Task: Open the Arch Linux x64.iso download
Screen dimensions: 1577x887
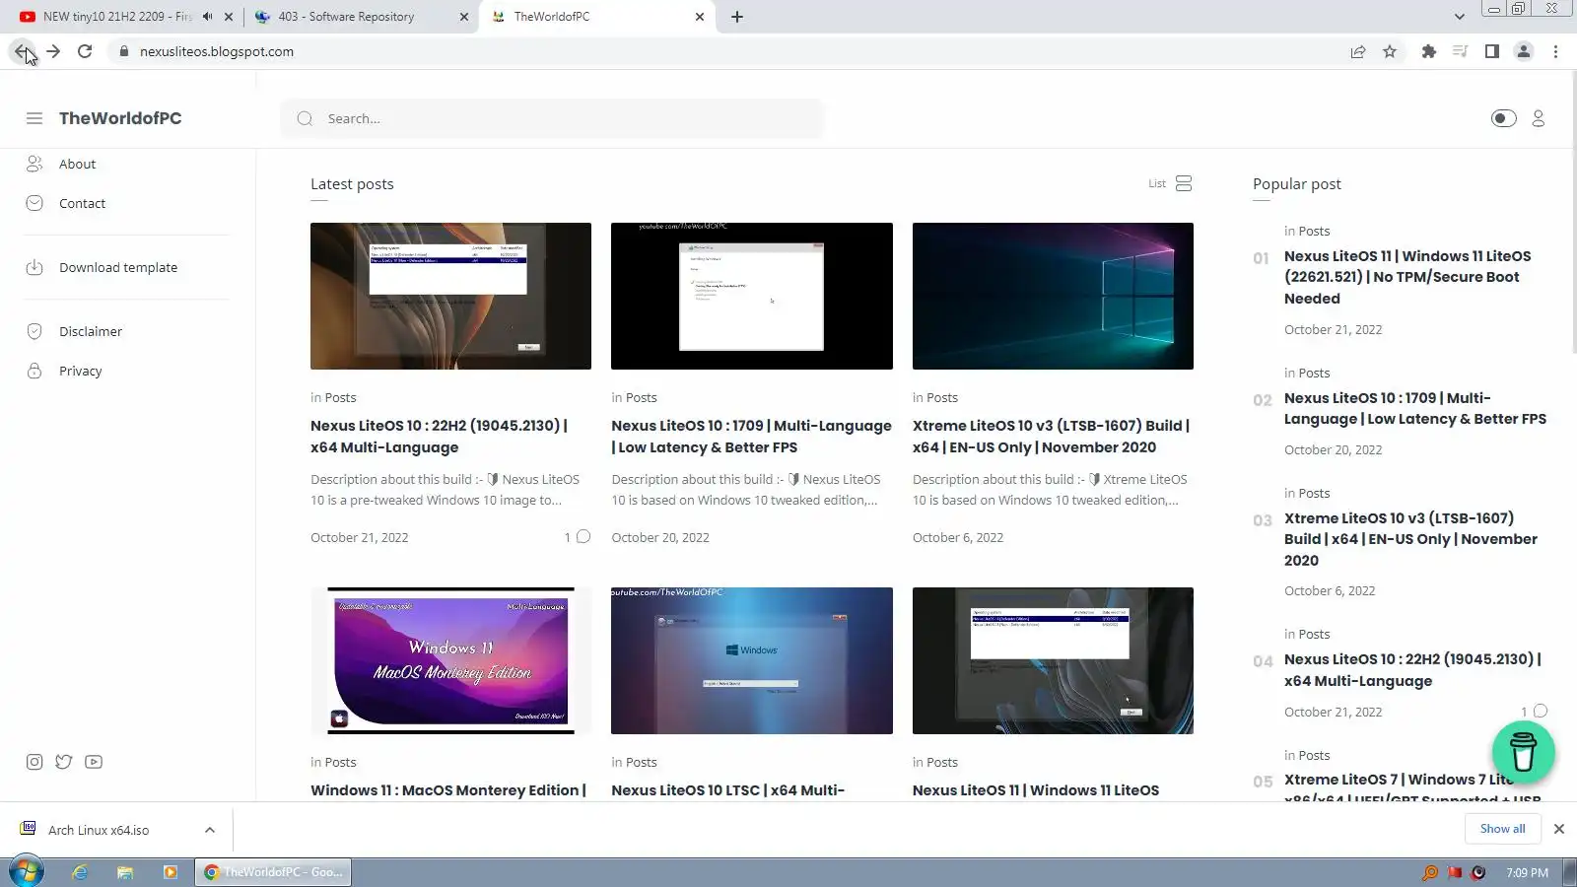Action: pyautogui.click(x=99, y=830)
